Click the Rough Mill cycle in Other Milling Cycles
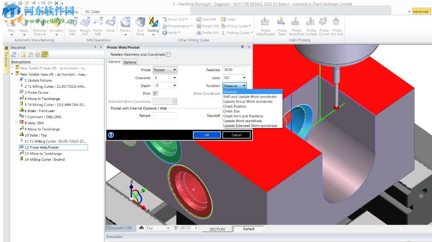Screen dimensions: 432x242 [x=207, y=26]
